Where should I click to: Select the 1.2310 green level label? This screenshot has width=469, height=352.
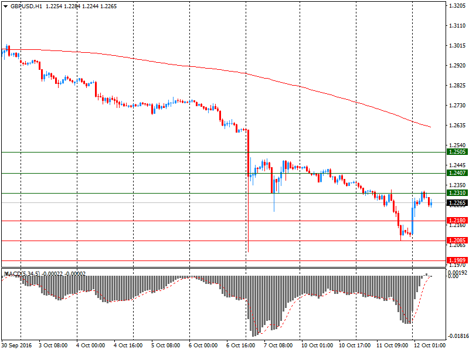tap(457, 193)
